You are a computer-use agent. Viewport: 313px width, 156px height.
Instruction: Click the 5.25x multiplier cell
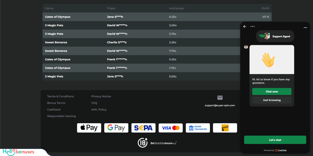(173, 60)
